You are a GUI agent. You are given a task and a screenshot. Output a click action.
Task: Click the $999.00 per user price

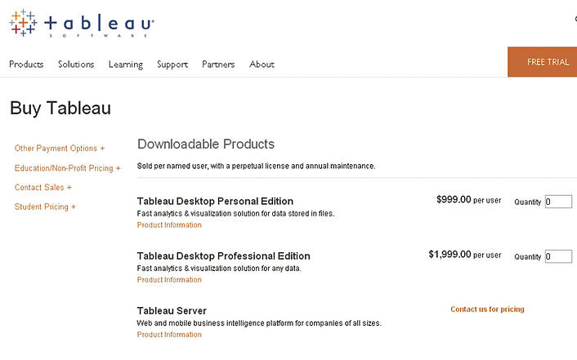tap(469, 200)
